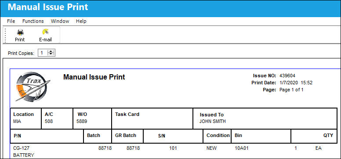This screenshot has width=341, height=159.
Task: Click bin value 10A01
Action: [x=242, y=148]
